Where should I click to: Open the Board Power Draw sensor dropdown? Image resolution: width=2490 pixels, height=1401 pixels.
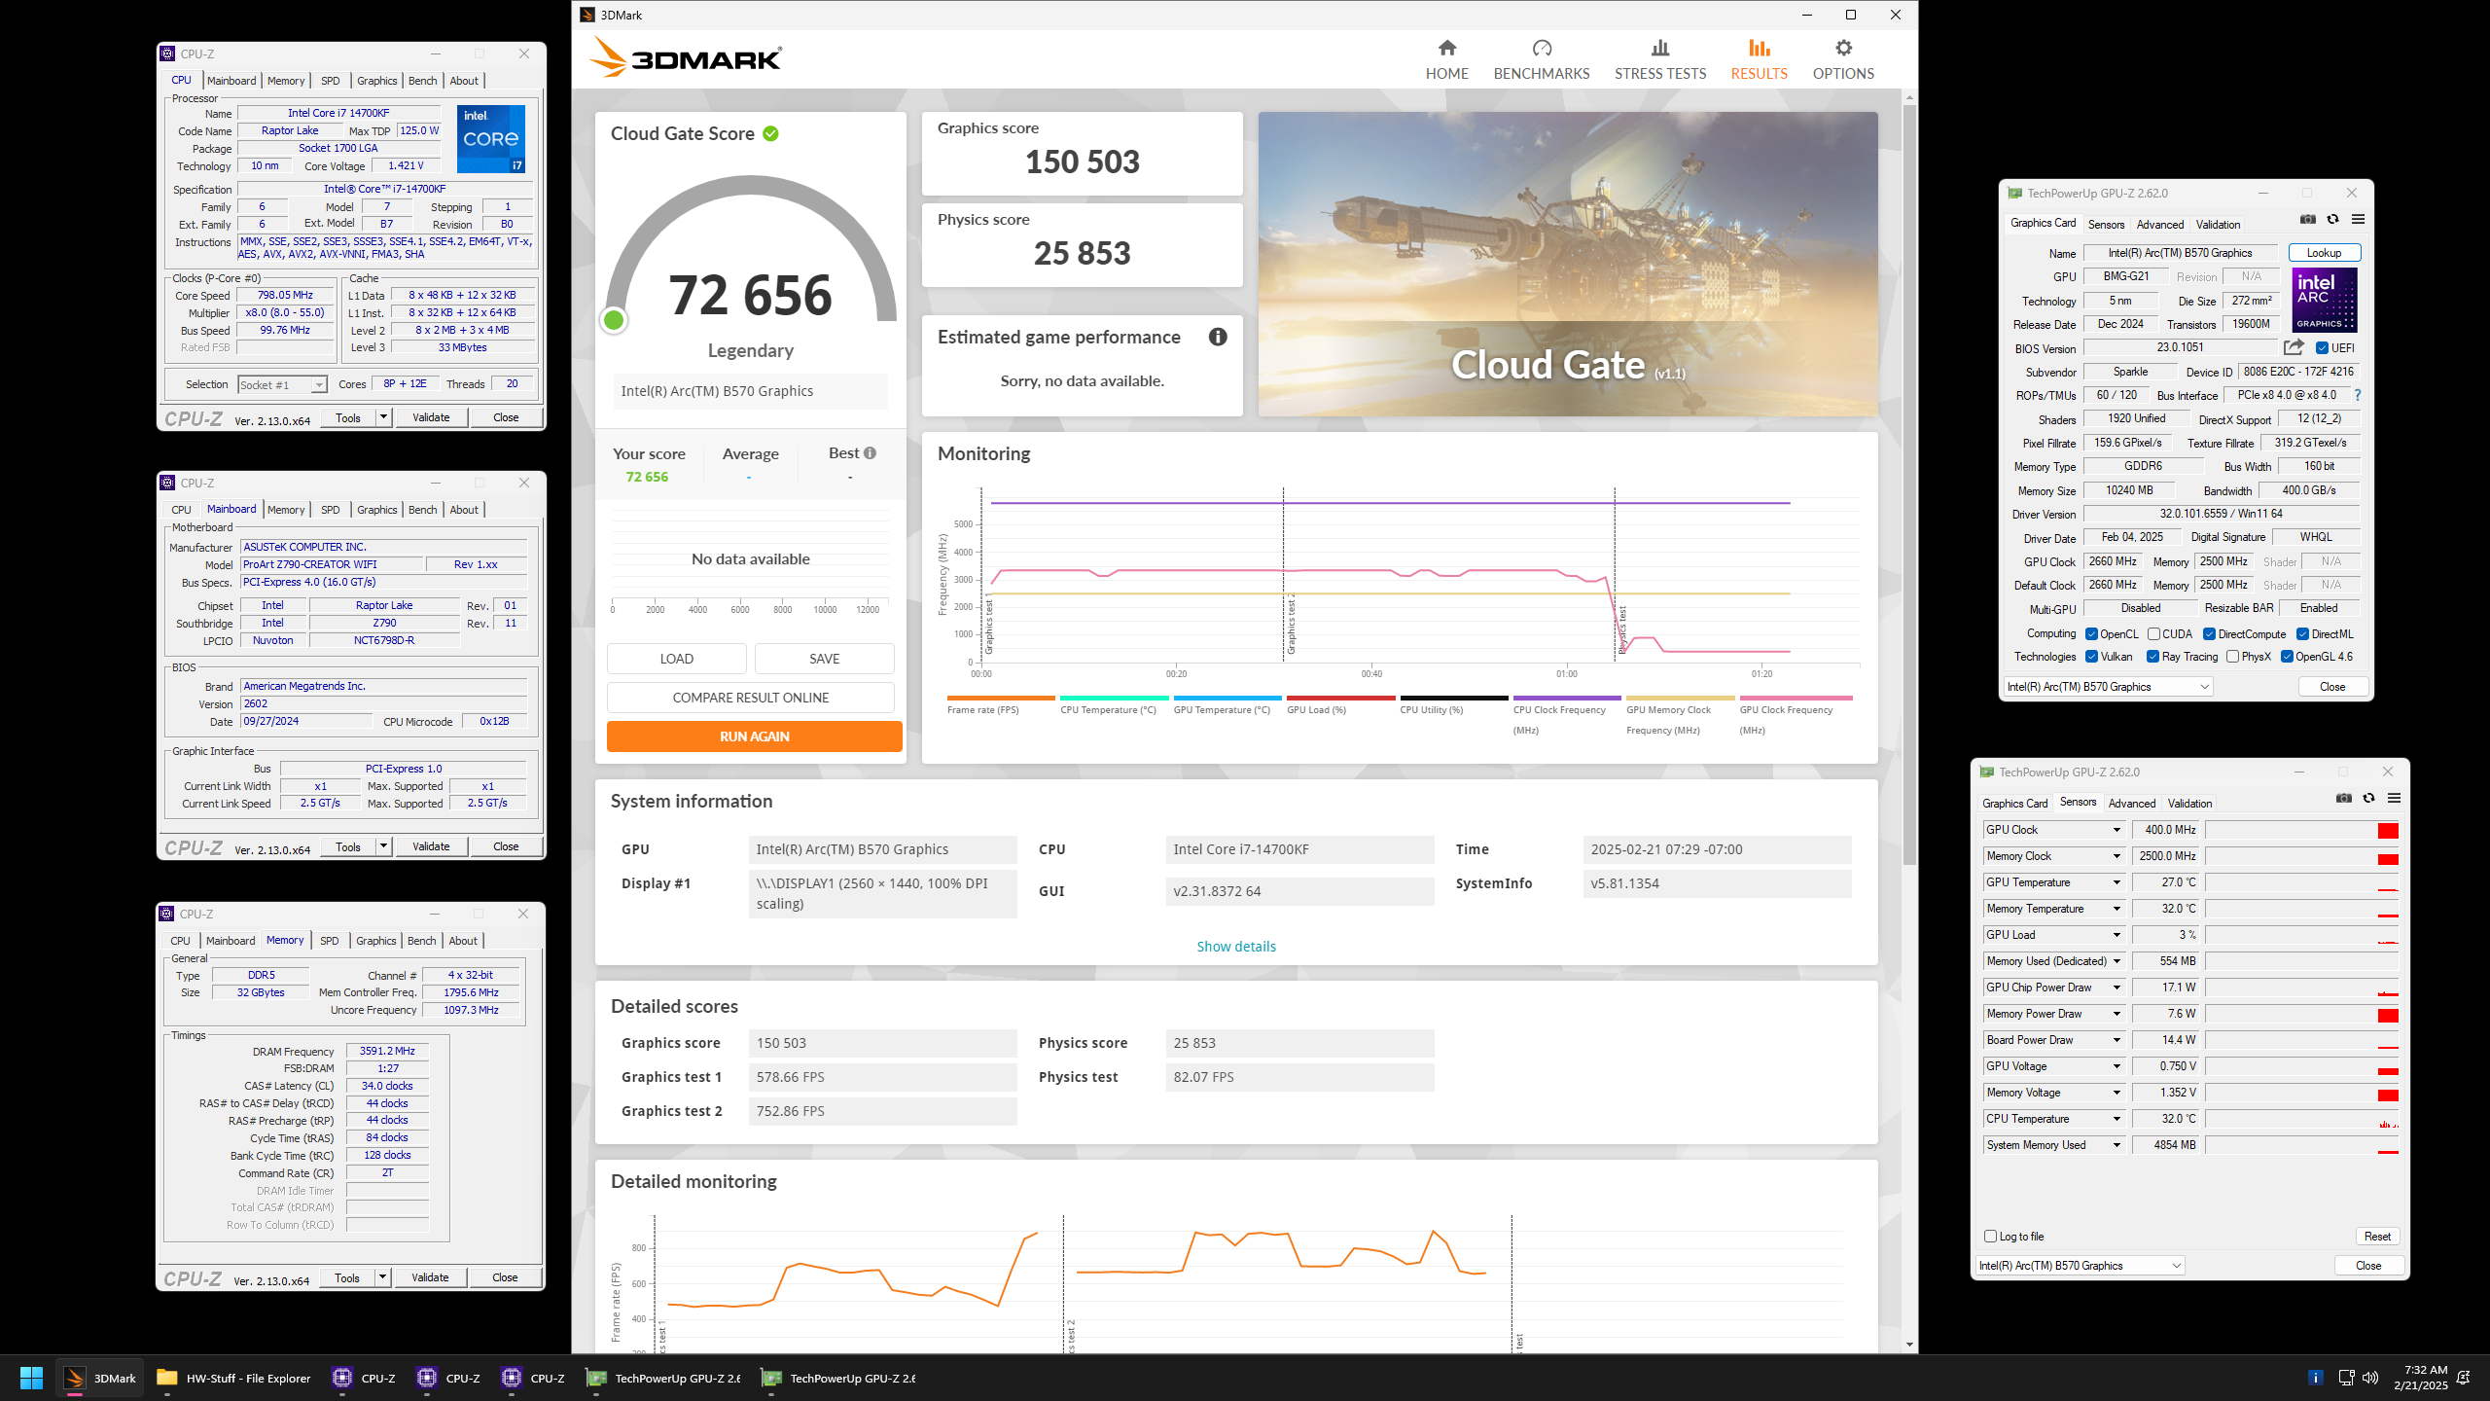pyautogui.click(x=2116, y=1040)
